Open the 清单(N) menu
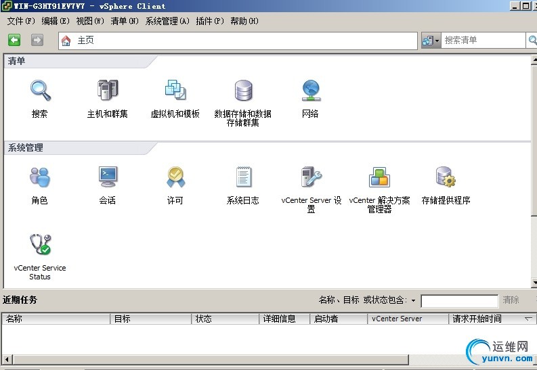This screenshot has width=537, height=370. tap(125, 21)
